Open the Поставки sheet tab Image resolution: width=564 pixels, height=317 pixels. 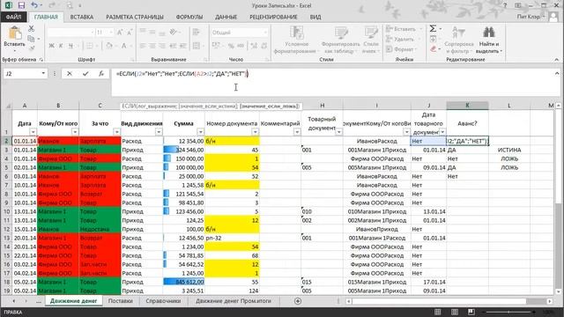121,301
